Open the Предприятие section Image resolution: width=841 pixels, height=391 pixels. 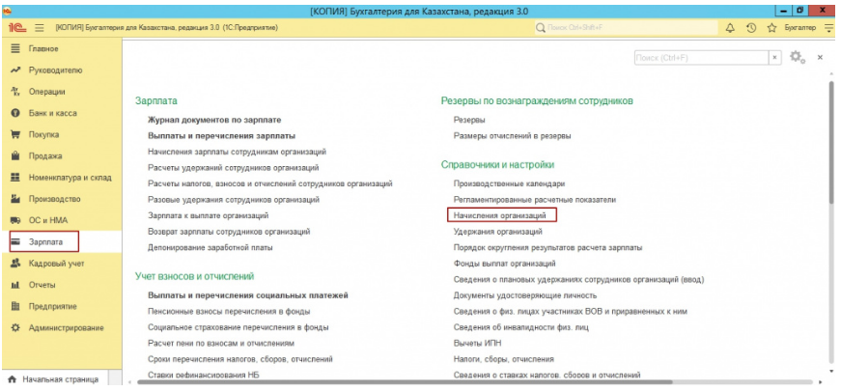tap(52, 306)
